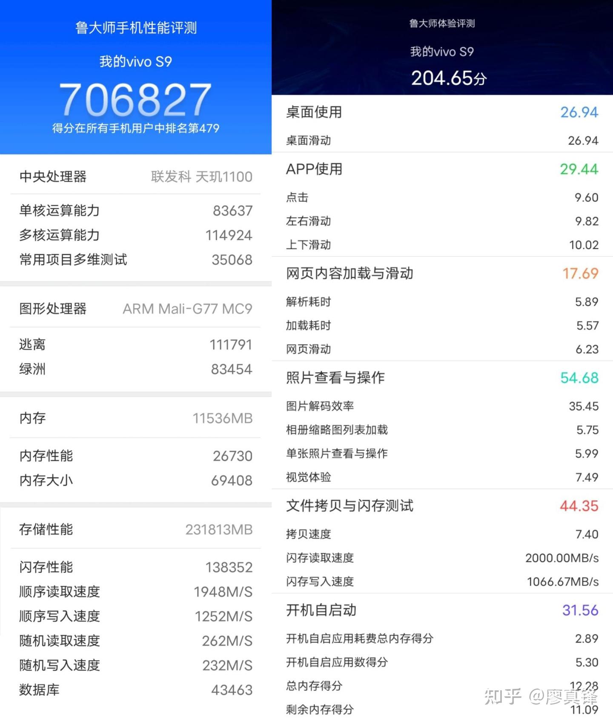Select the random read value "262M/S"
Screen dimensions: 613x721
(227, 641)
